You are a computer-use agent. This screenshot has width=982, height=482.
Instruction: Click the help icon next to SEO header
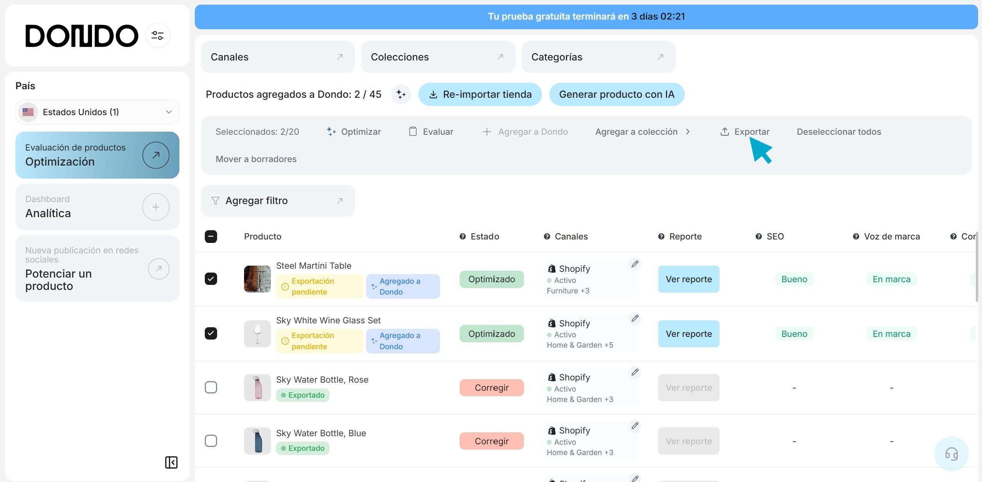click(758, 236)
